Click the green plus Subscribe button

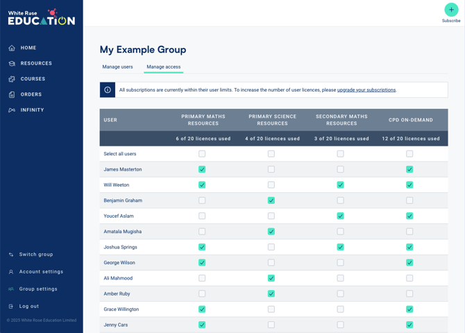[451, 10]
